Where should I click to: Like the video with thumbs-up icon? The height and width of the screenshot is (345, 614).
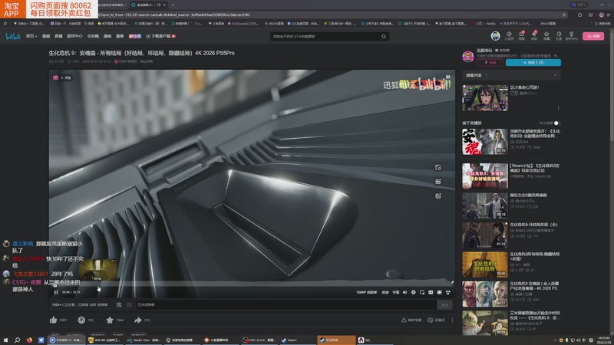(x=53, y=320)
